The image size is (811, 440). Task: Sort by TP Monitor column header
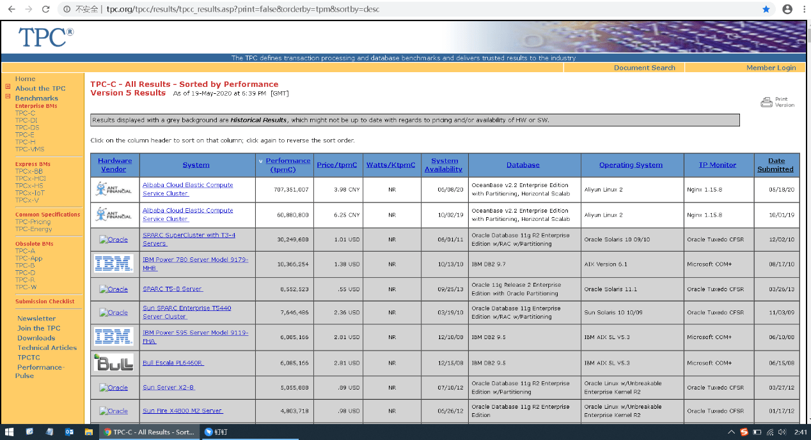pyautogui.click(x=718, y=165)
